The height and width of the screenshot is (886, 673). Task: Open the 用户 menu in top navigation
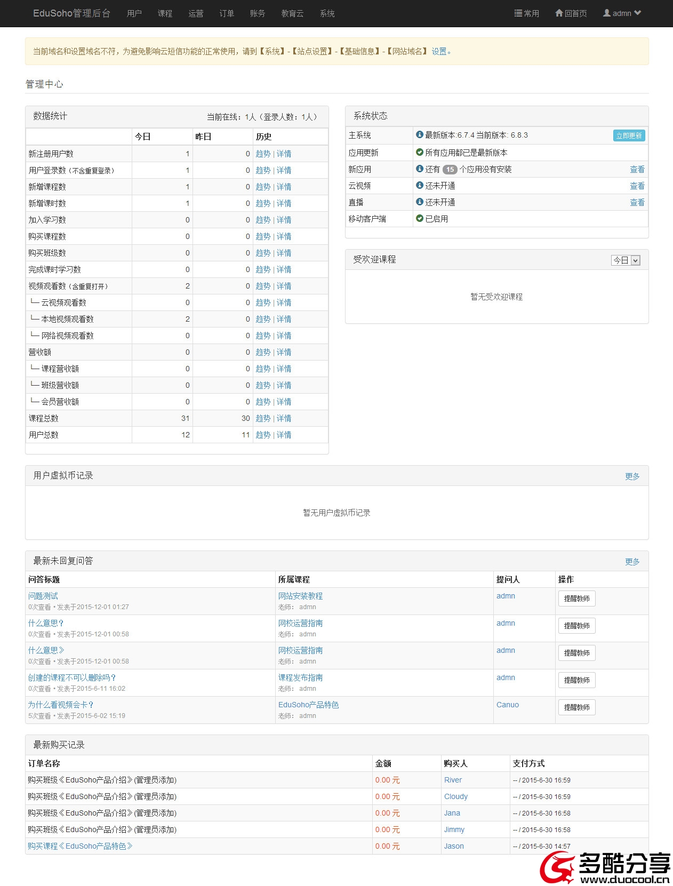[x=134, y=13]
